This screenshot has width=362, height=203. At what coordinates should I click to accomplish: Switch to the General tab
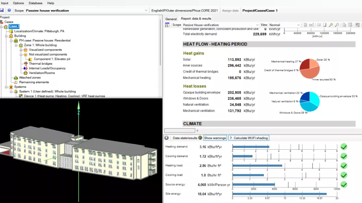[x=171, y=19]
